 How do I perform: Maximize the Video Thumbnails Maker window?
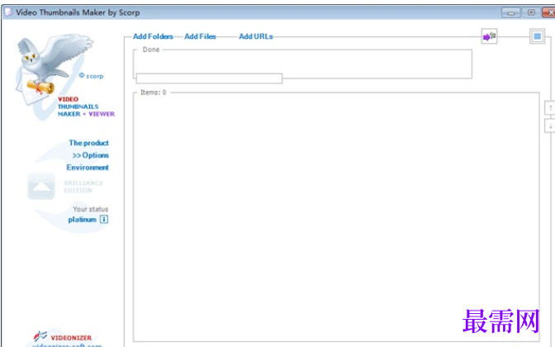pos(531,12)
